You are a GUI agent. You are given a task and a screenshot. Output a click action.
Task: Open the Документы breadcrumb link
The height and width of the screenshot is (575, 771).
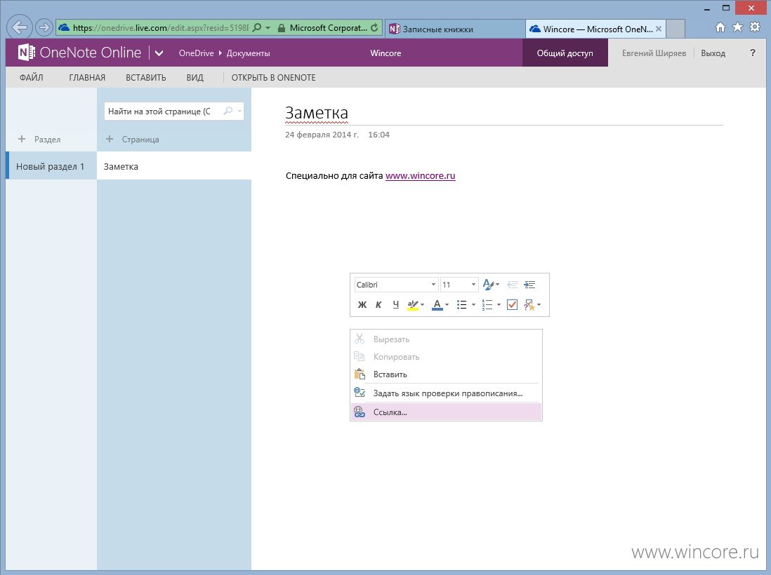(x=248, y=53)
